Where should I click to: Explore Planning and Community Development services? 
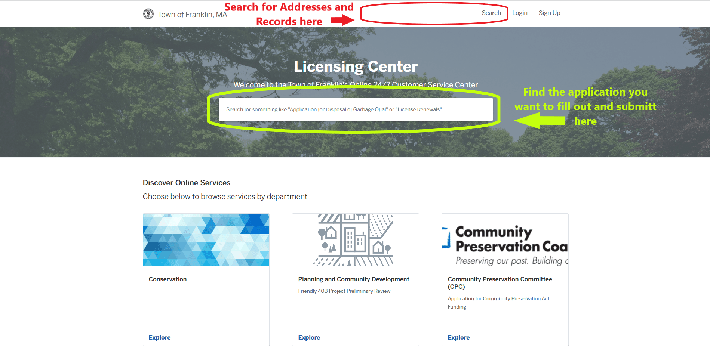pyautogui.click(x=309, y=337)
